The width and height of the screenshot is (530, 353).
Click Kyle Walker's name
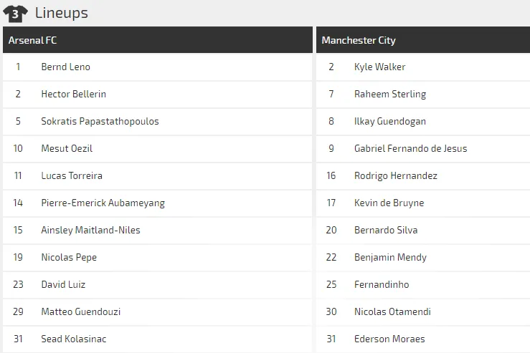(x=379, y=67)
